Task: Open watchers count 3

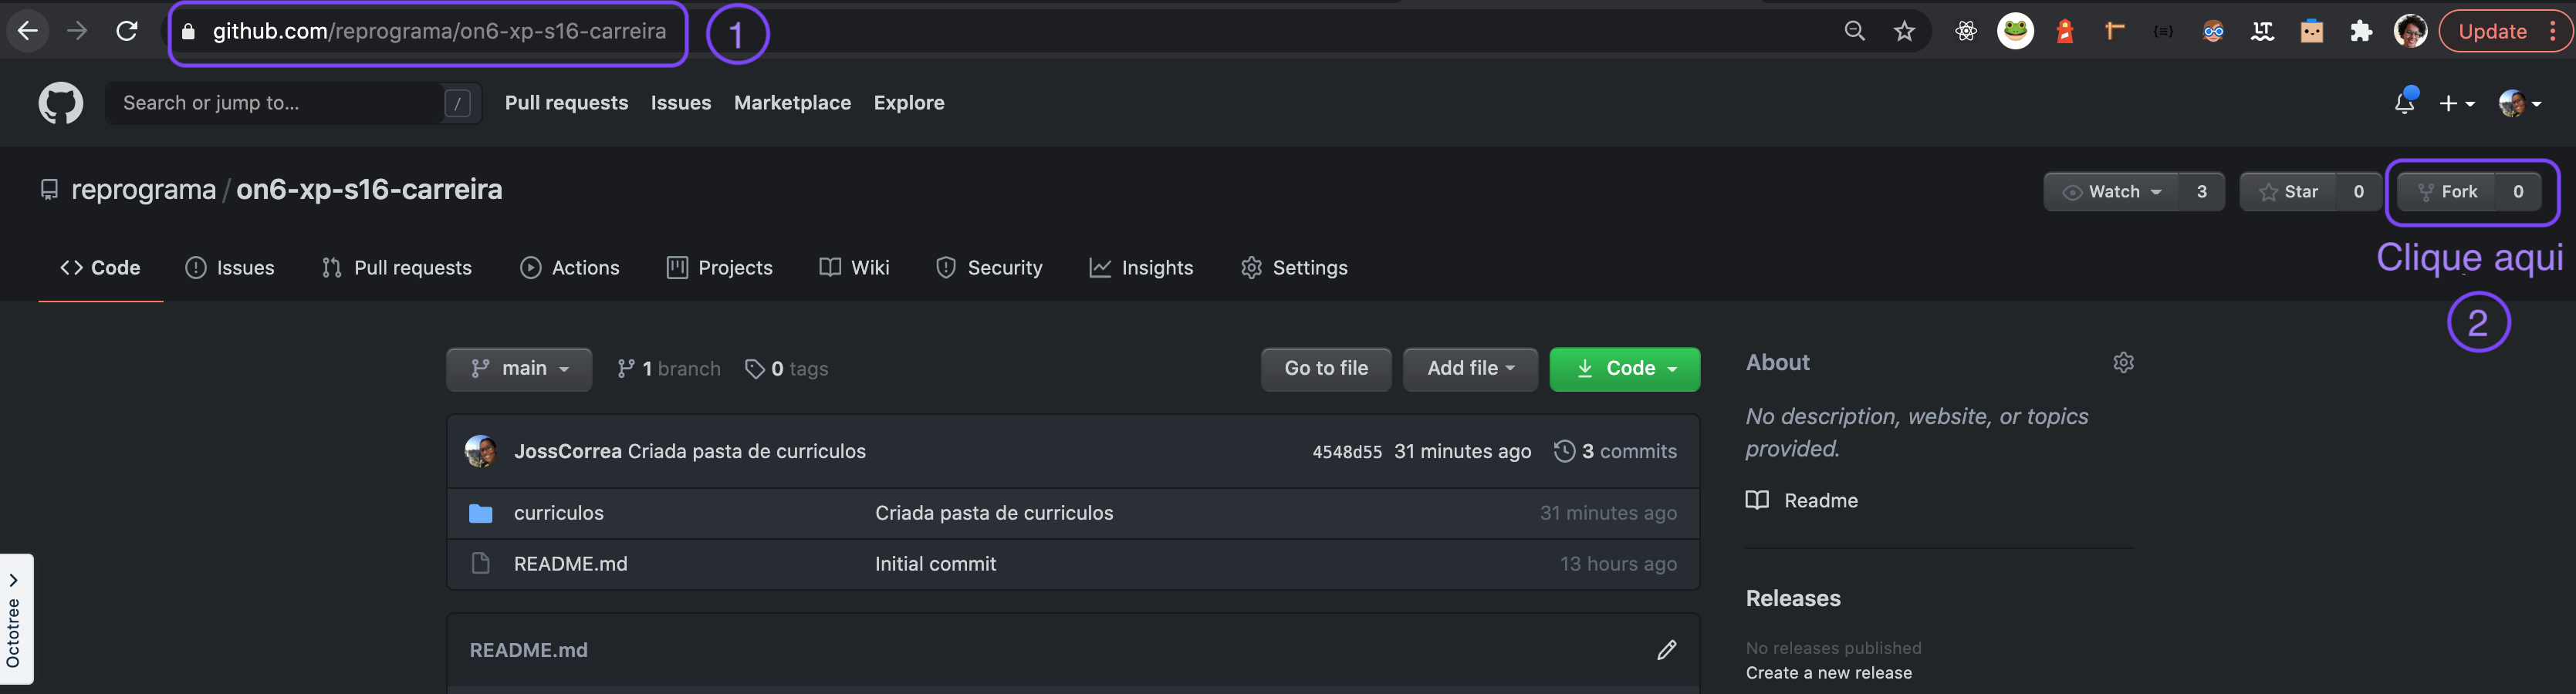Action: click(x=2202, y=192)
